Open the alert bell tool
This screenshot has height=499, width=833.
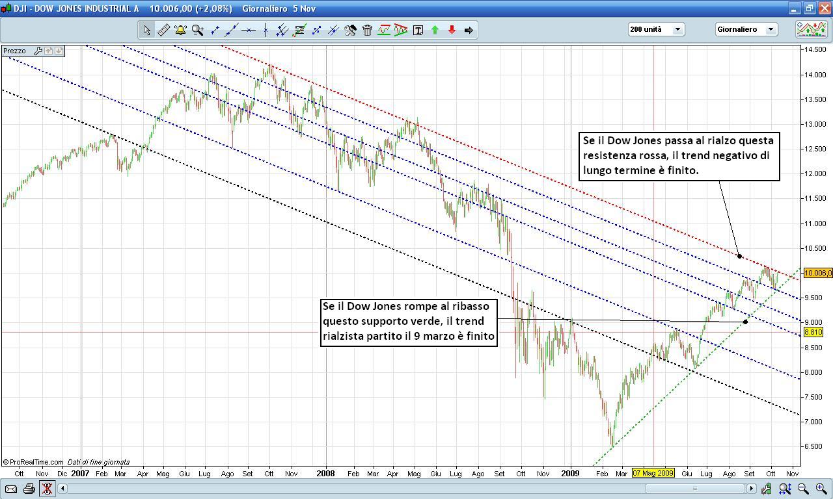click(180, 30)
